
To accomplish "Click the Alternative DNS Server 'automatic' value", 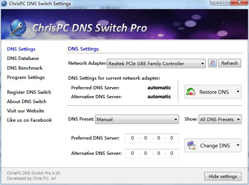I will pyautogui.click(x=159, y=96).
